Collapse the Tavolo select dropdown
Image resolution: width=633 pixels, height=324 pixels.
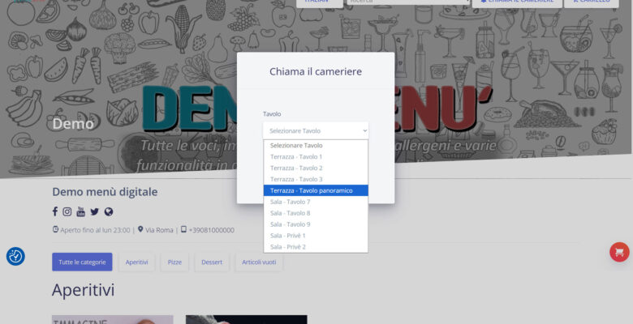pos(315,130)
